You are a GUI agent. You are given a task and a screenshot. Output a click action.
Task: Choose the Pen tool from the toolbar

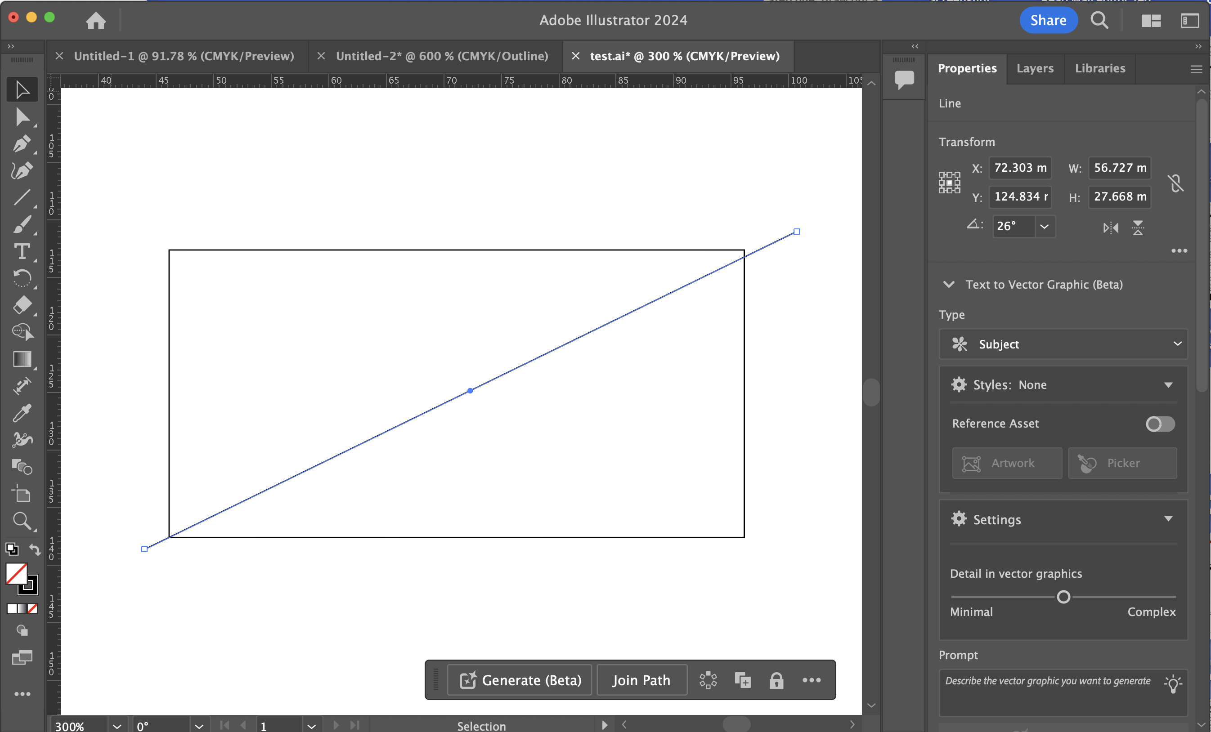(x=22, y=144)
